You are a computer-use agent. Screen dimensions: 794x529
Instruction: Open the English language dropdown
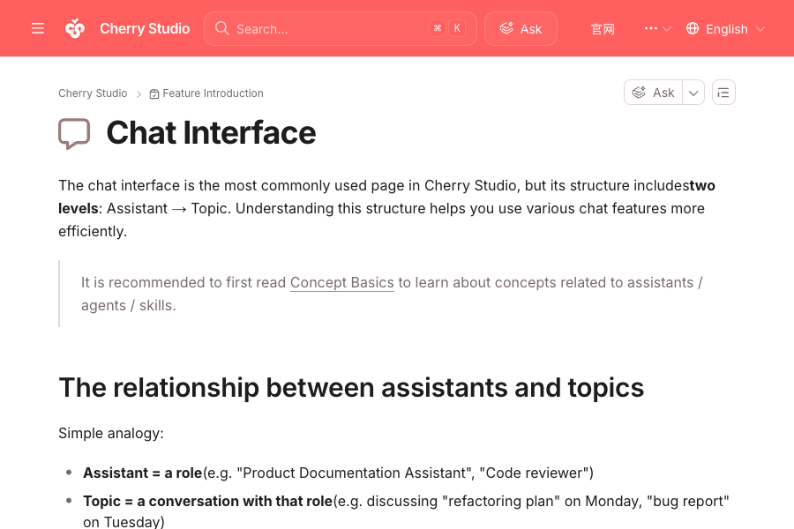click(x=726, y=29)
